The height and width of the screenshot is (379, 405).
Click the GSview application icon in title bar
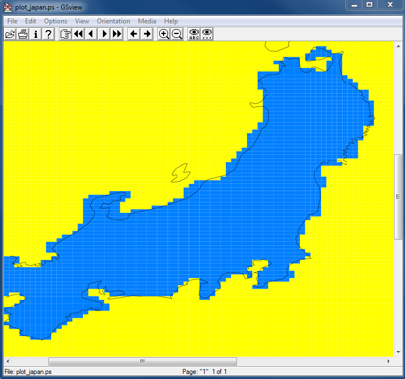tap(7, 7)
